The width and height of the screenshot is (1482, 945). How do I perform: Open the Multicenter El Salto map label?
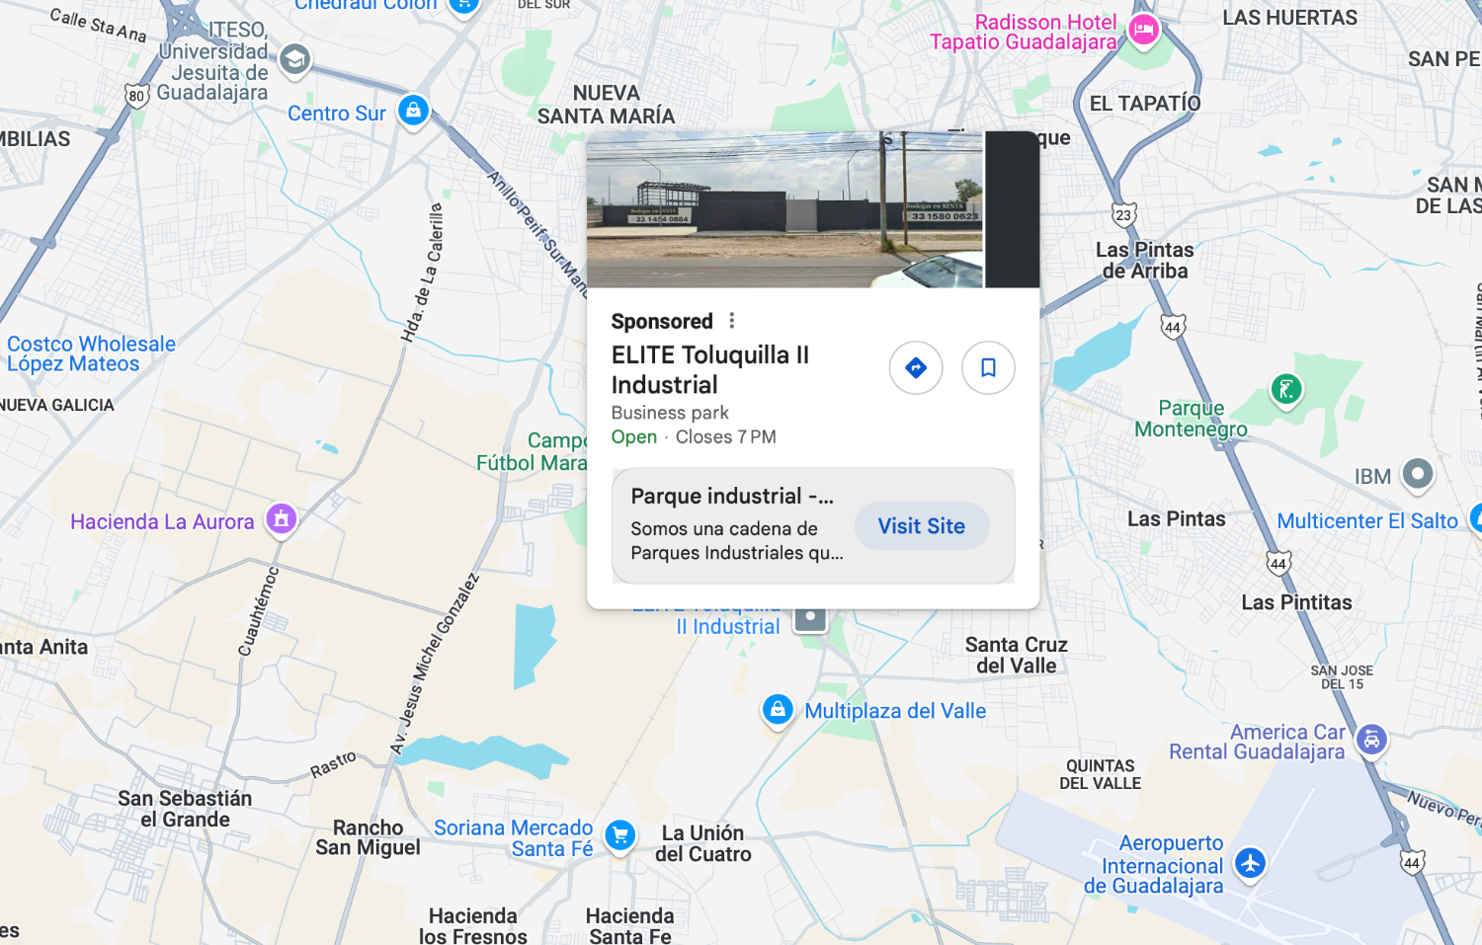pos(1367,521)
